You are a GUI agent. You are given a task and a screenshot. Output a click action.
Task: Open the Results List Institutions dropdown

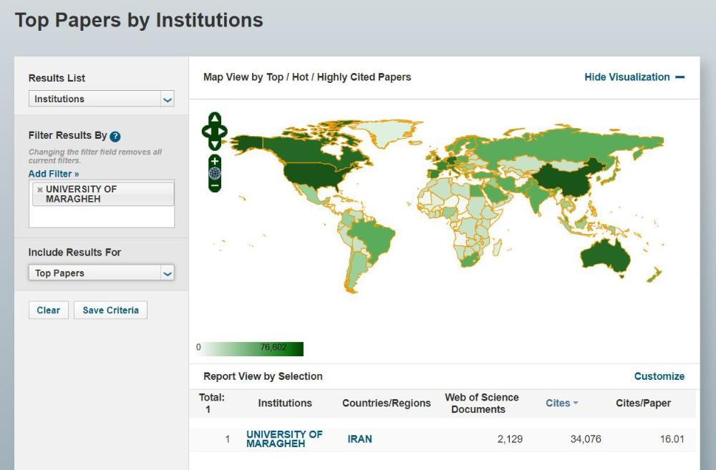pyautogui.click(x=101, y=99)
